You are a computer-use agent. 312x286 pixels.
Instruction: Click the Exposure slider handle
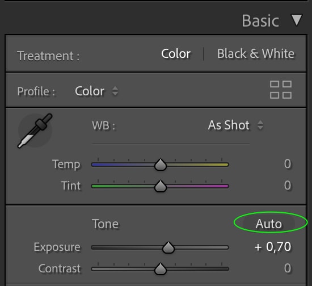click(x=168, y=247)
